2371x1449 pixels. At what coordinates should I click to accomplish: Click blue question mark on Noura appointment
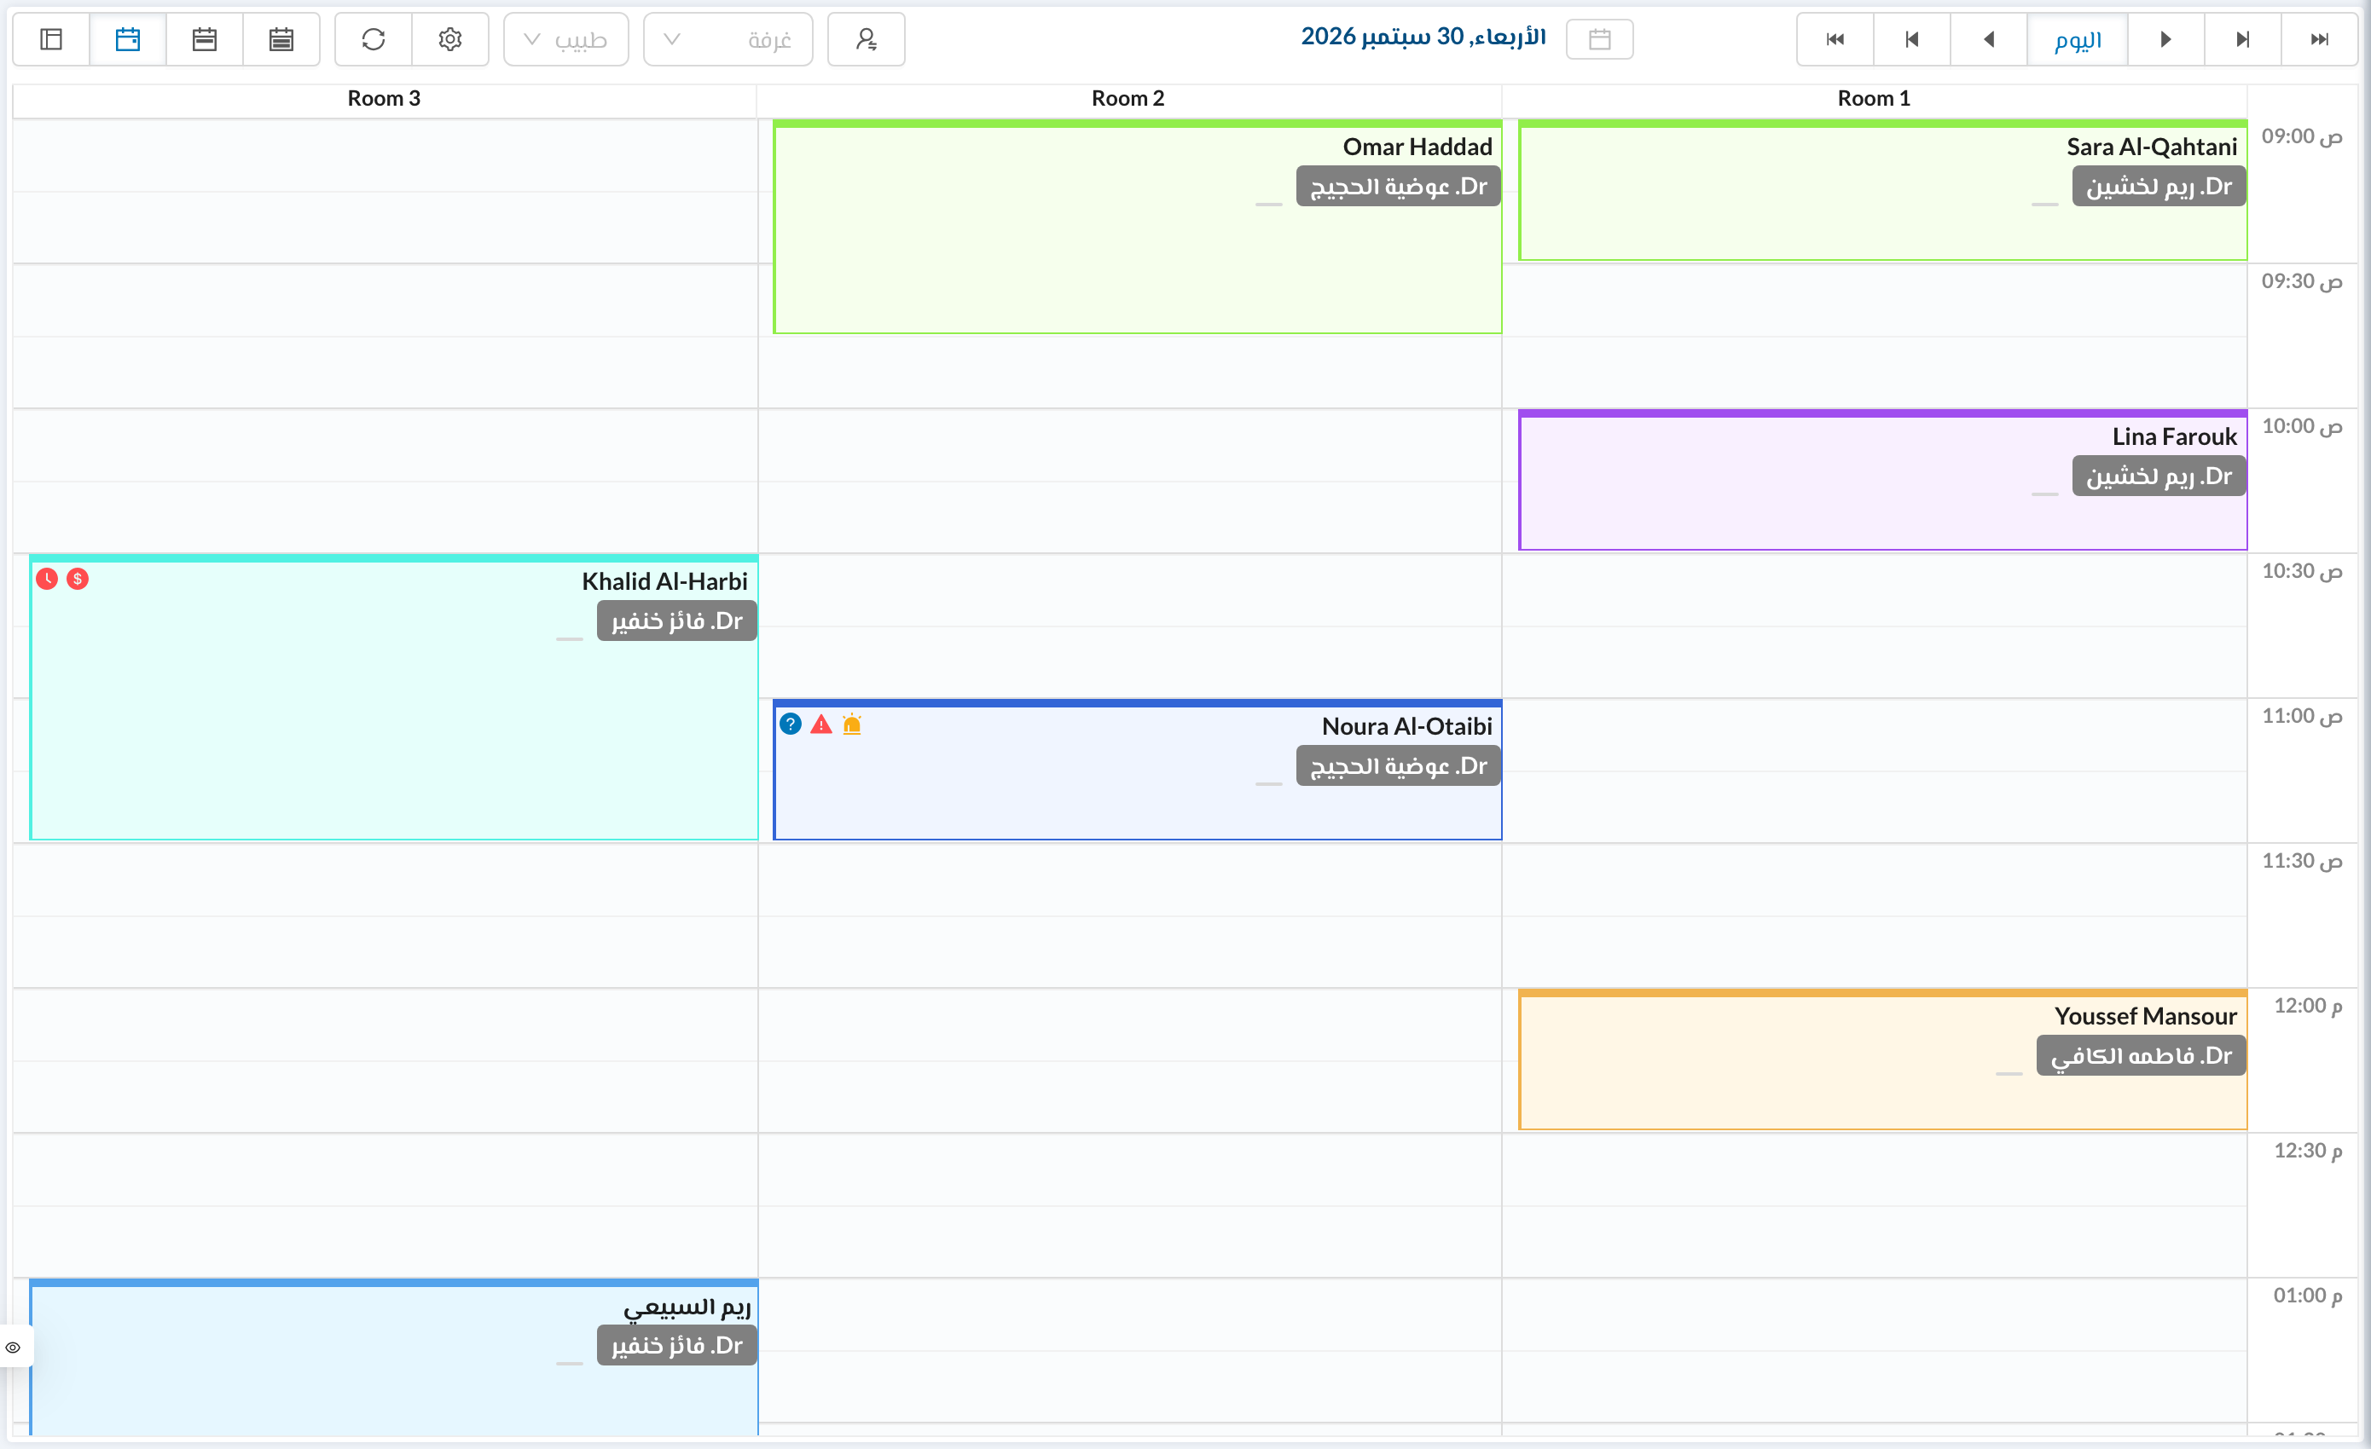791,724
